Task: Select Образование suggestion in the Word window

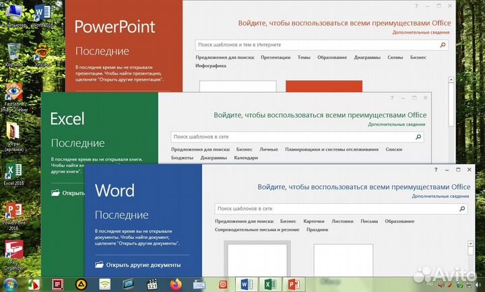Action: point(399,221)
